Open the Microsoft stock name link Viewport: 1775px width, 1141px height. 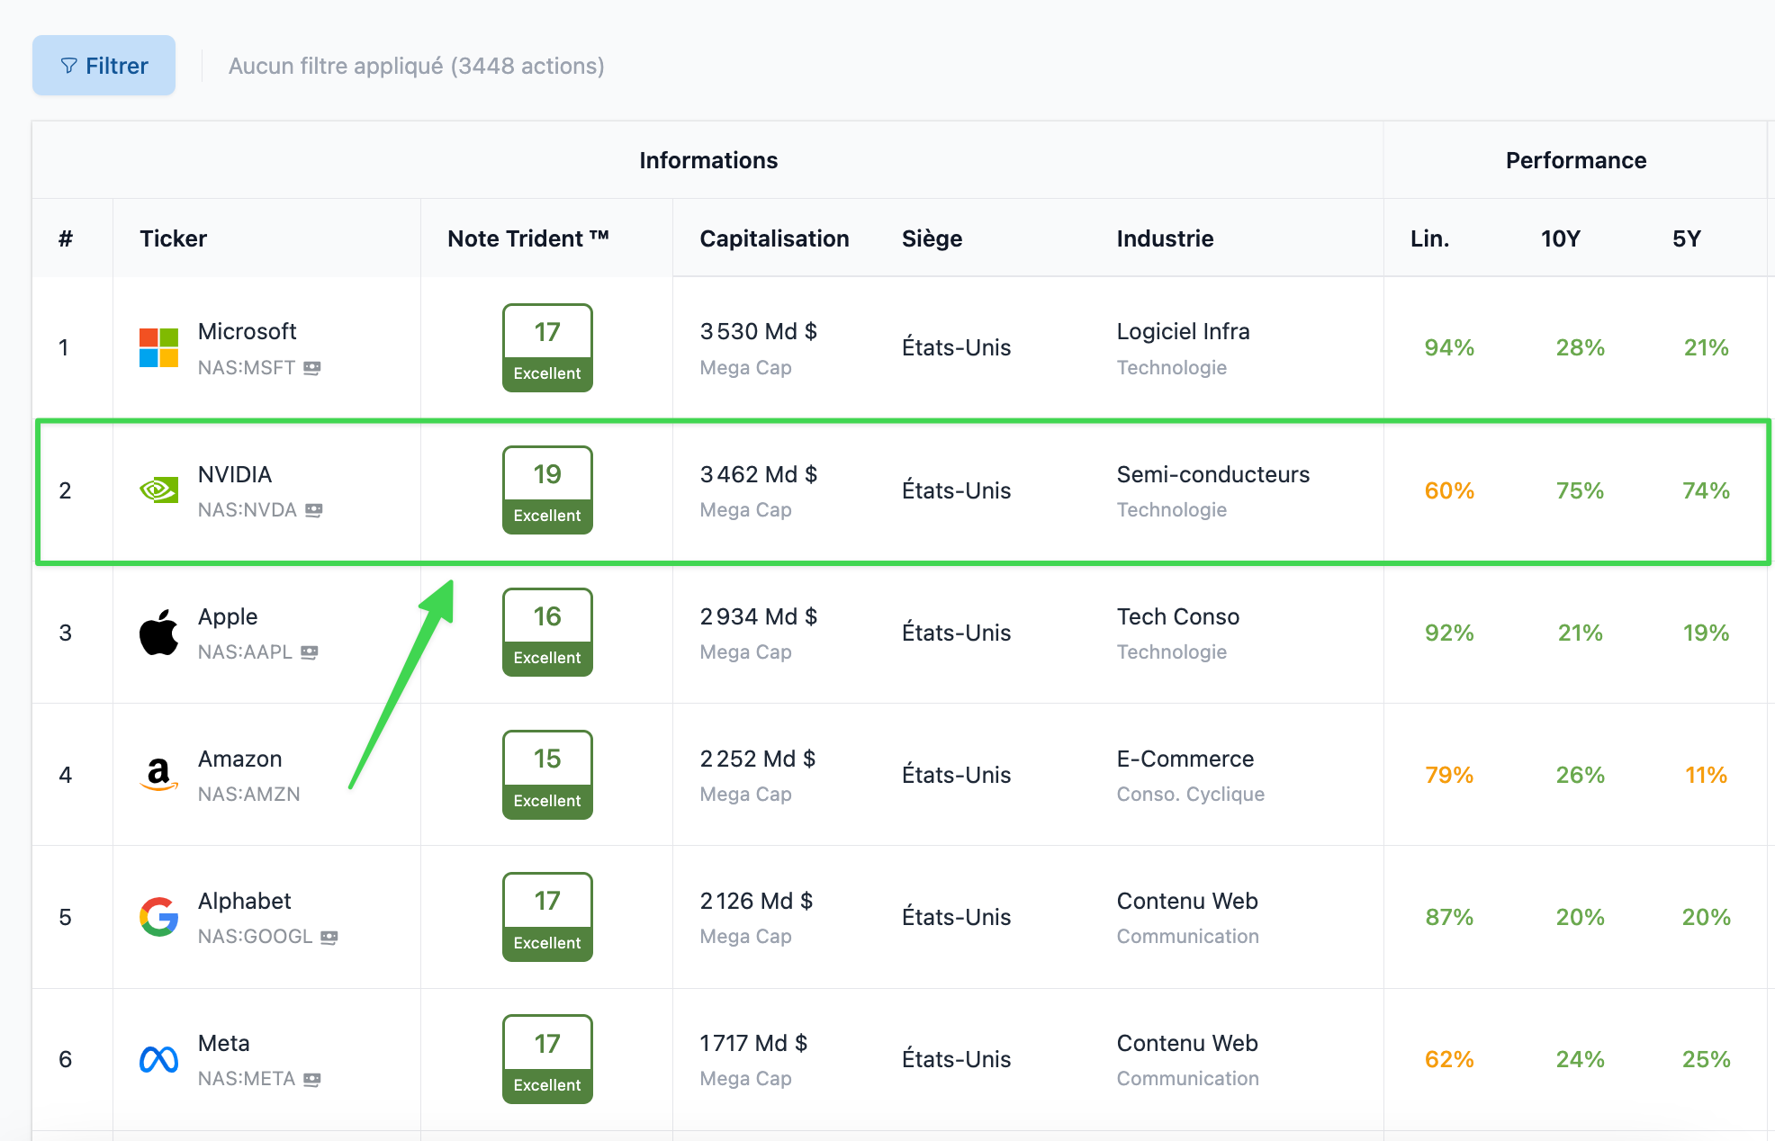click(247, 331)
